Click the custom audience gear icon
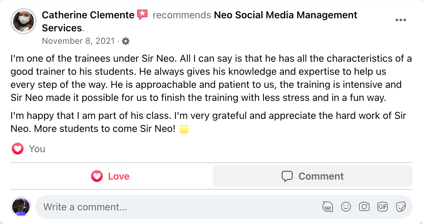 pos(126,41)
